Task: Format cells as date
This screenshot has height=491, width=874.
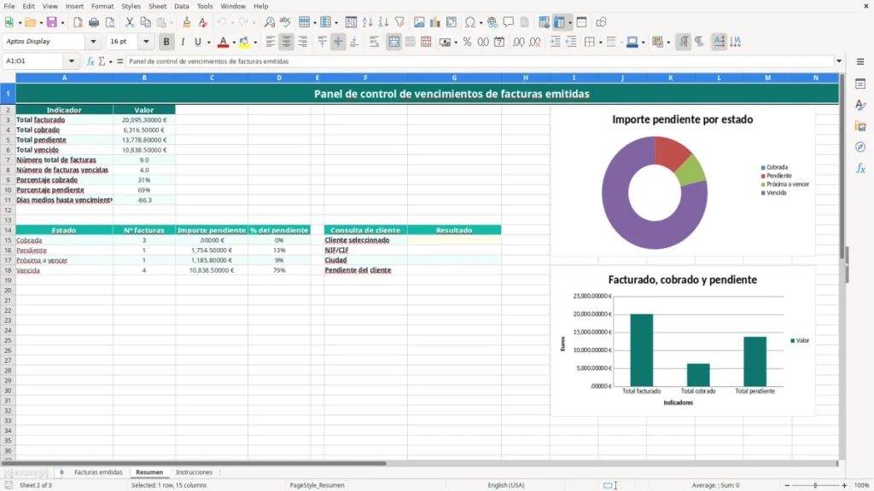Action: pyautogui.click(x=499, y=42)
